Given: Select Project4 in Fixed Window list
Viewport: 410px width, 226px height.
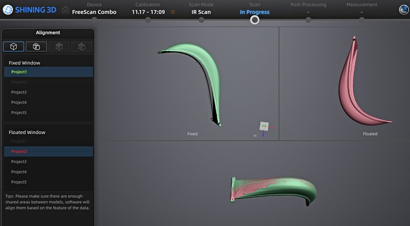Looking at the screenshot, I should [49, 102].
